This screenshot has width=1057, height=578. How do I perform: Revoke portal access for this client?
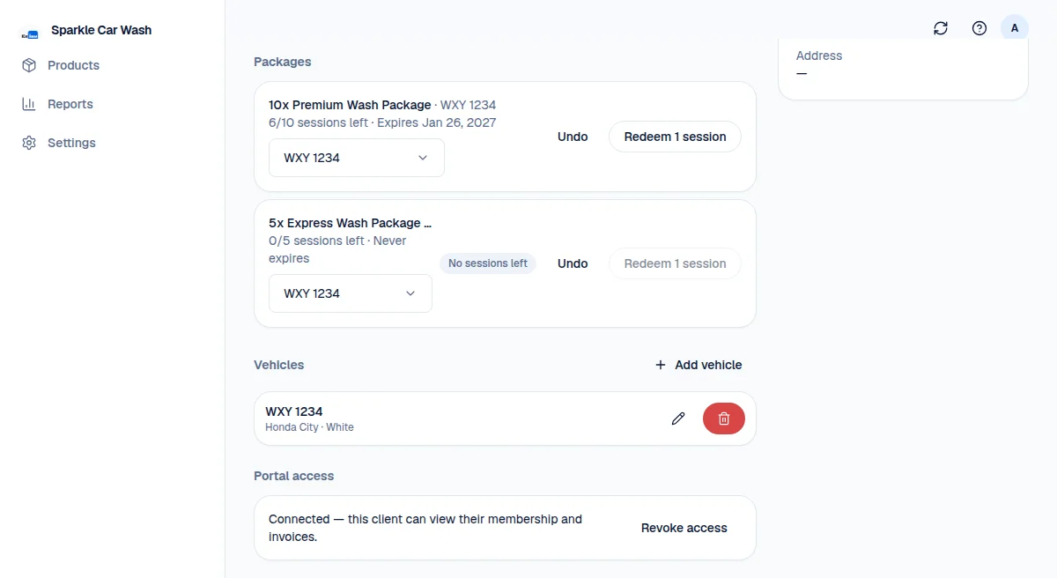[684, 528]
